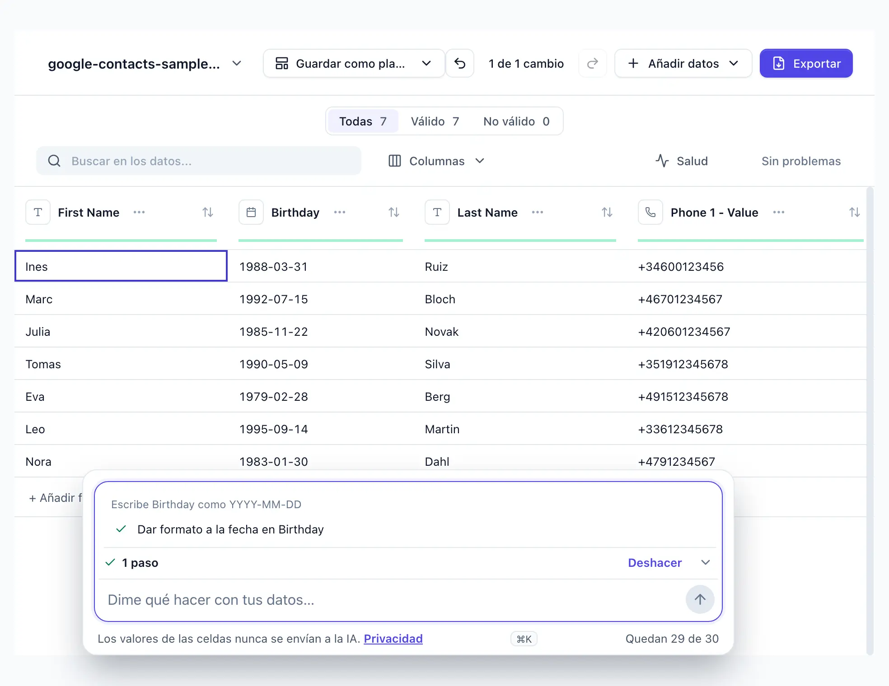Open the Columnas dropdown
This screenshot has height=686, width=889.
[x=437, y=161]
